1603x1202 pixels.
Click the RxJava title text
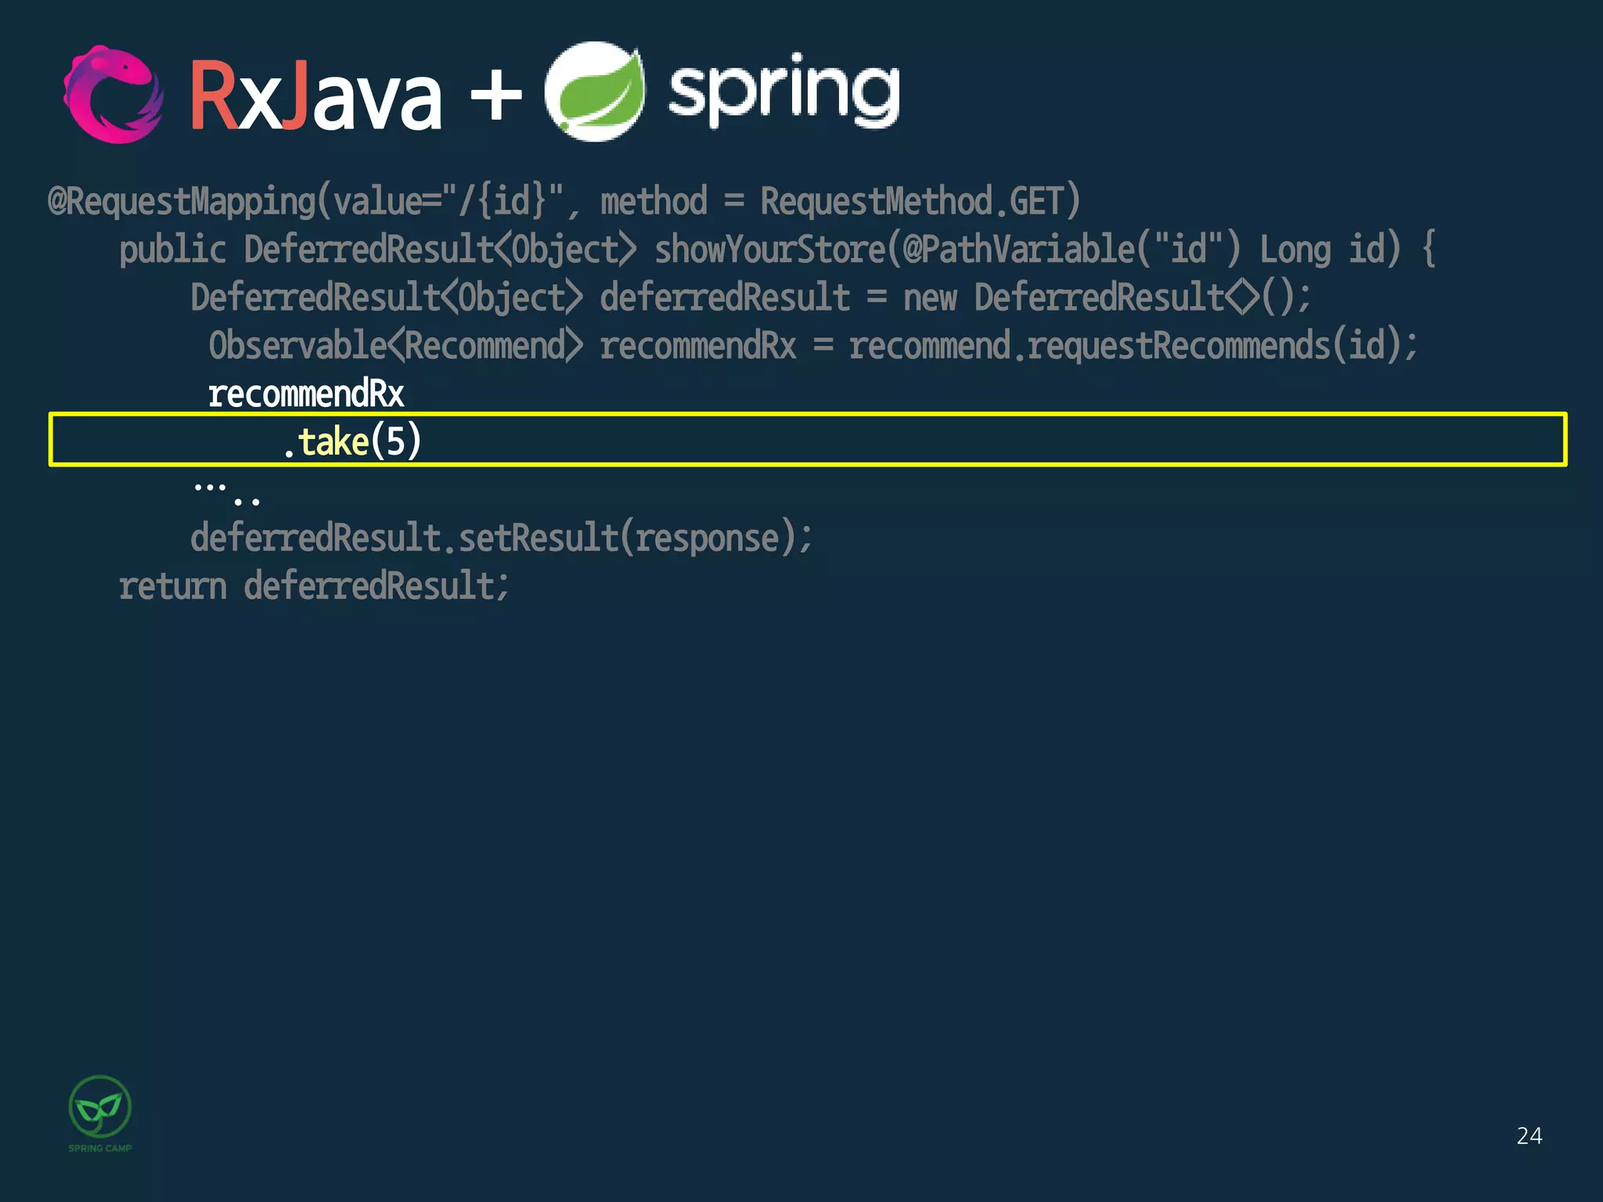[316, 95]
